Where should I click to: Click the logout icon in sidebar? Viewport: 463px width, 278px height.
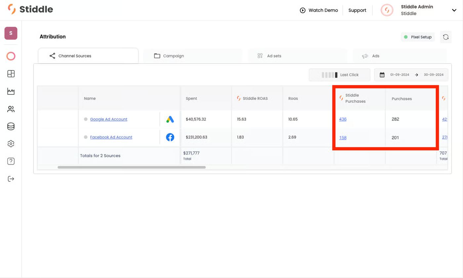[x=11, y=179]
